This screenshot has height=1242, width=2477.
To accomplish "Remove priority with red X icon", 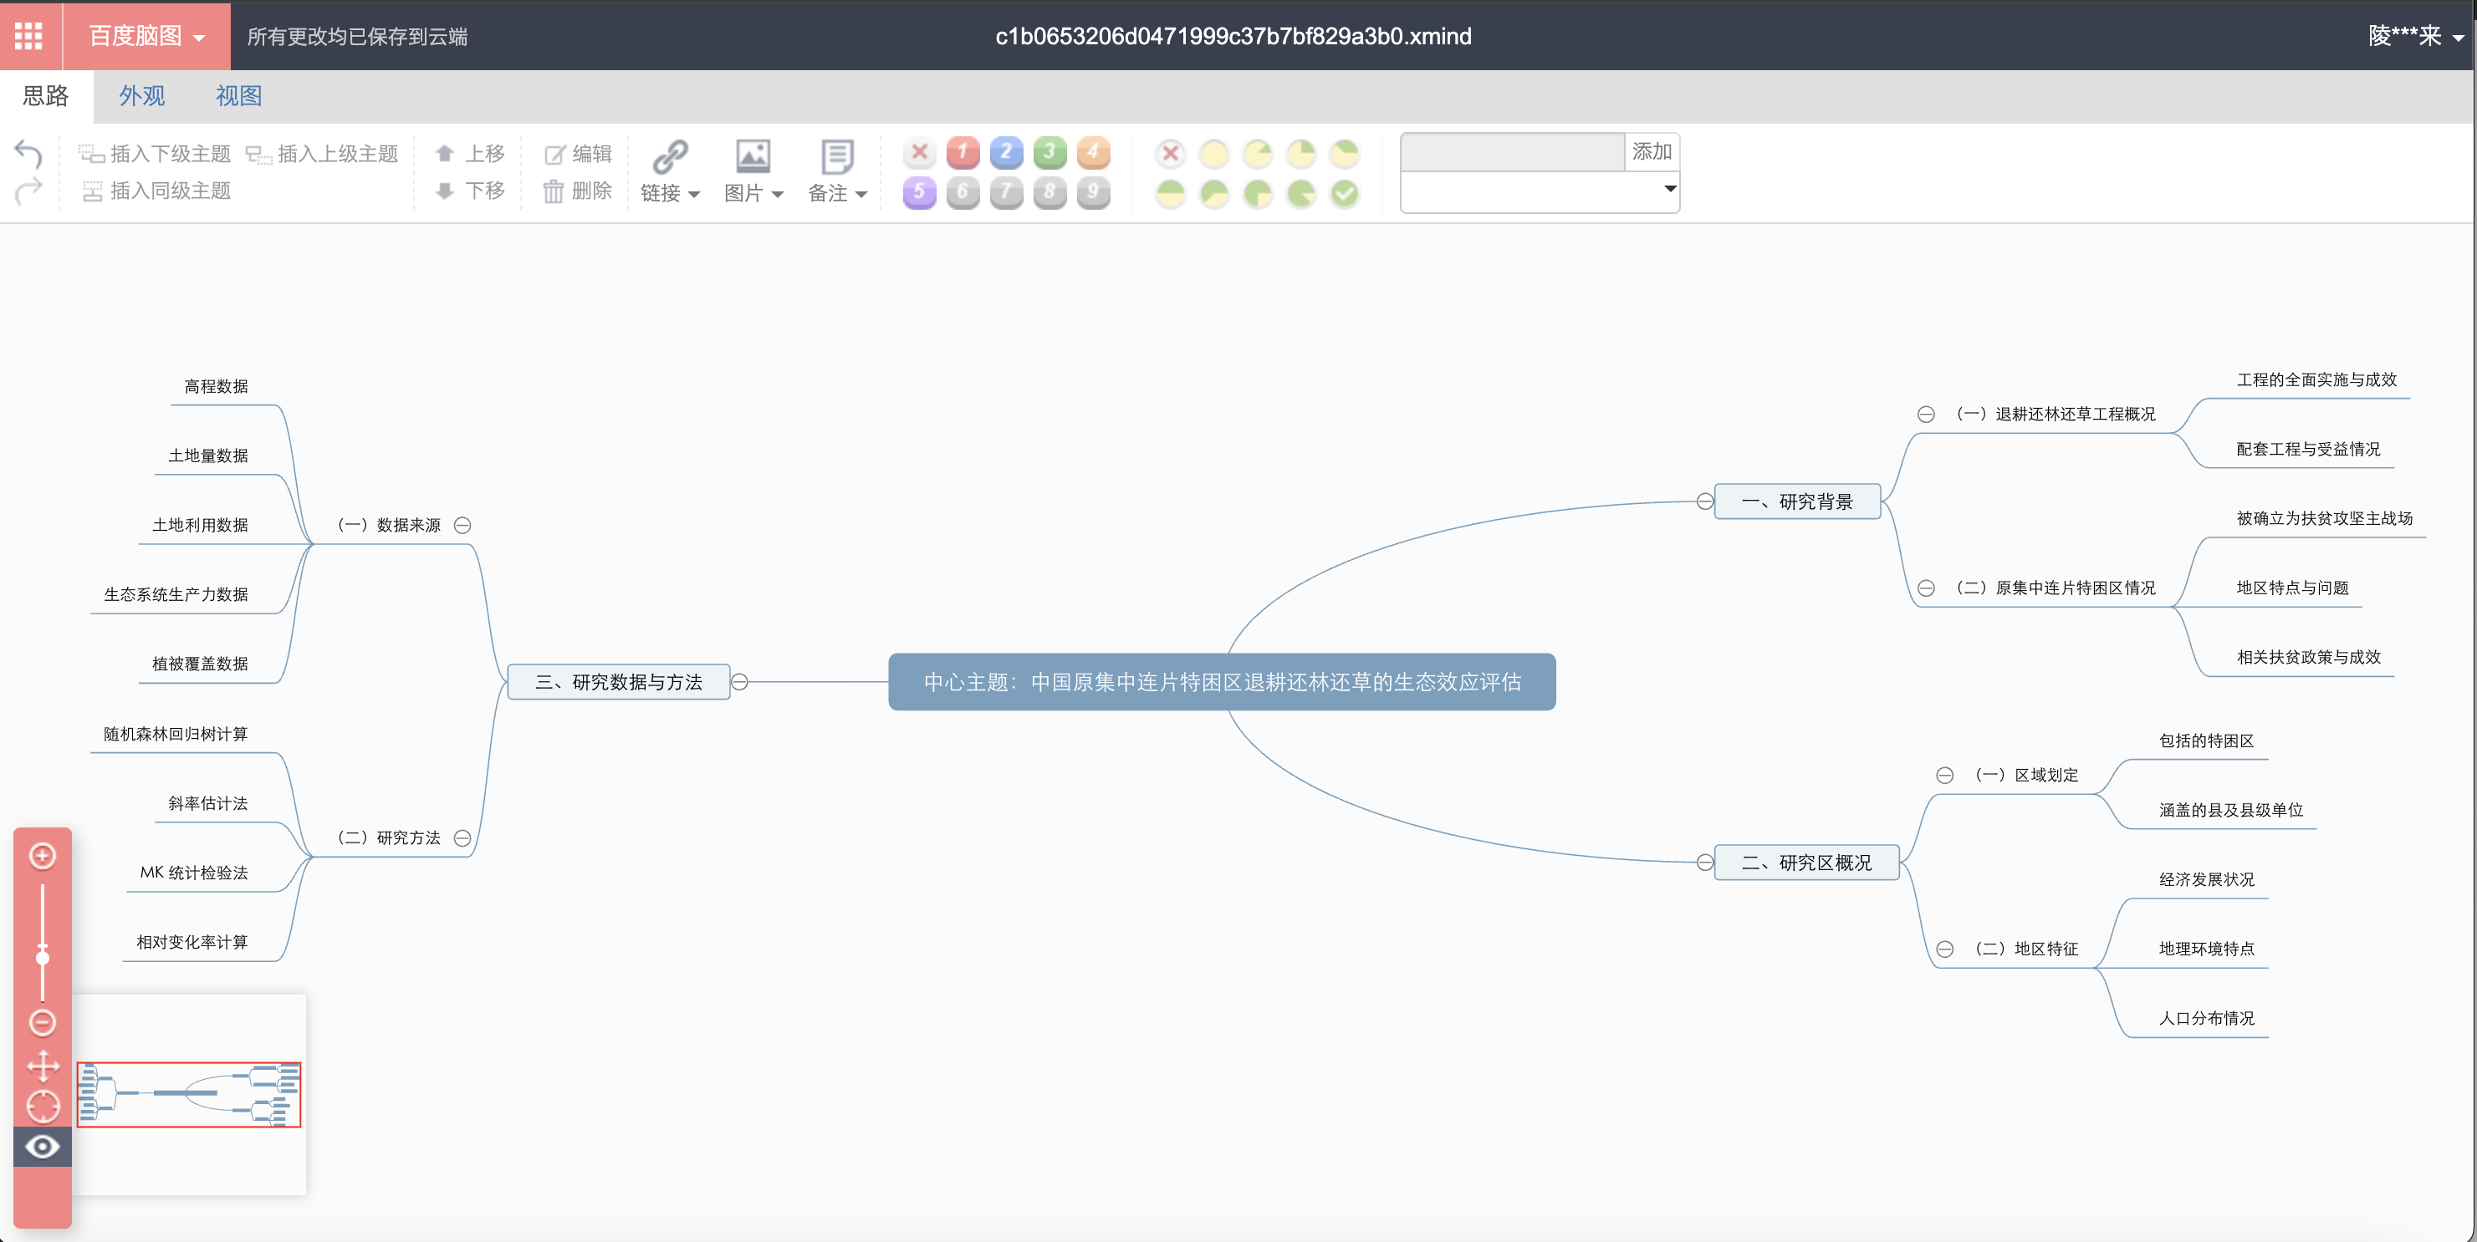I will (x=919, y=152).
